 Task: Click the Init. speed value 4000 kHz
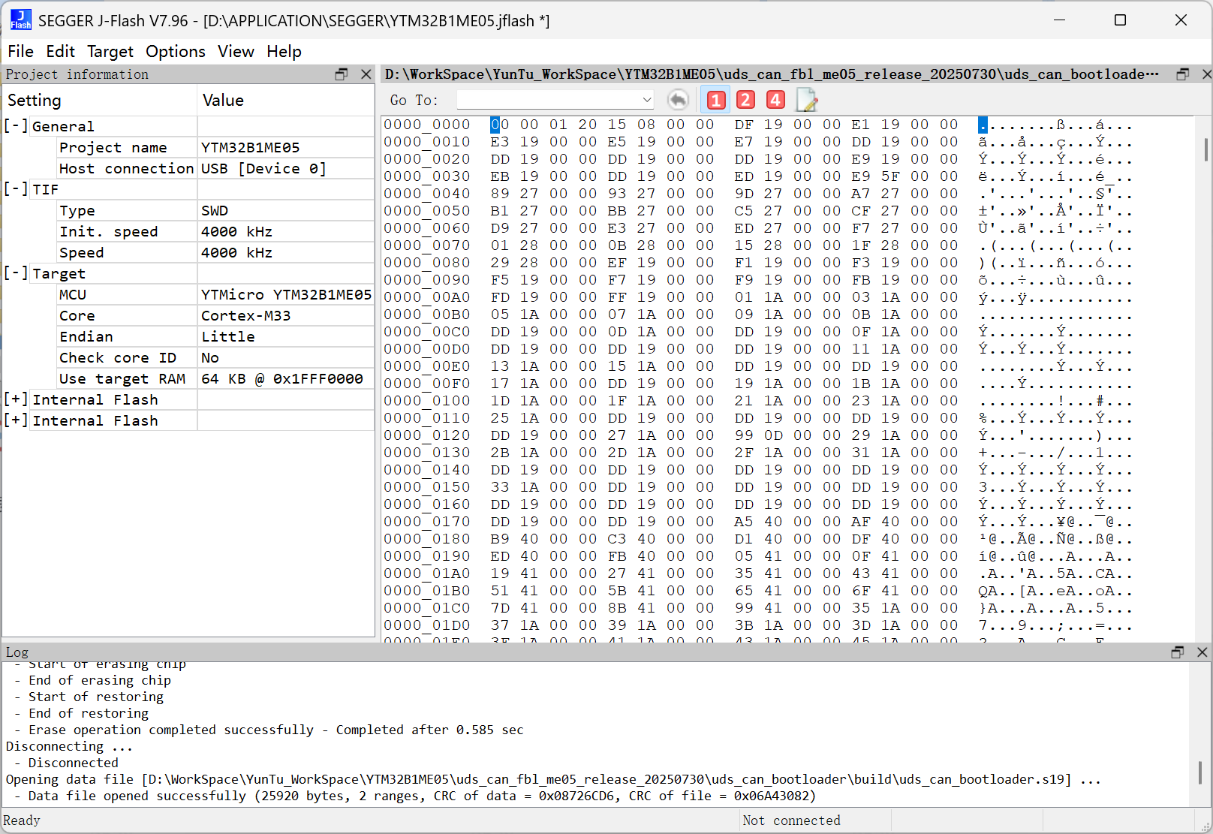point(236,231)
